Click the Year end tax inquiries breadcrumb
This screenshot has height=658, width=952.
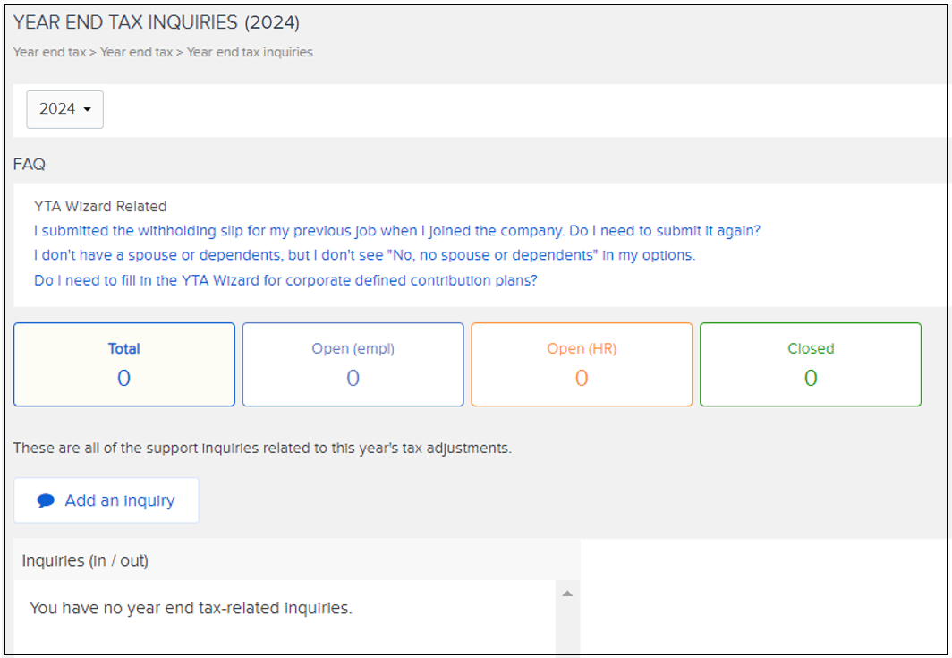tap(250, 52)
